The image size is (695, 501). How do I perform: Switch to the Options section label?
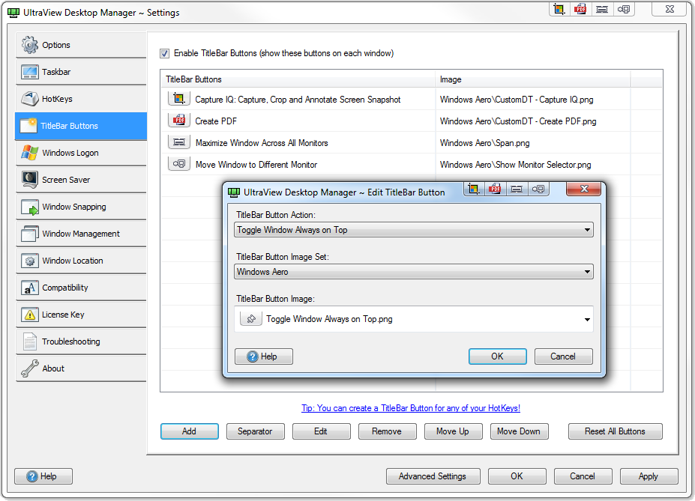click(x=55, y=45)
